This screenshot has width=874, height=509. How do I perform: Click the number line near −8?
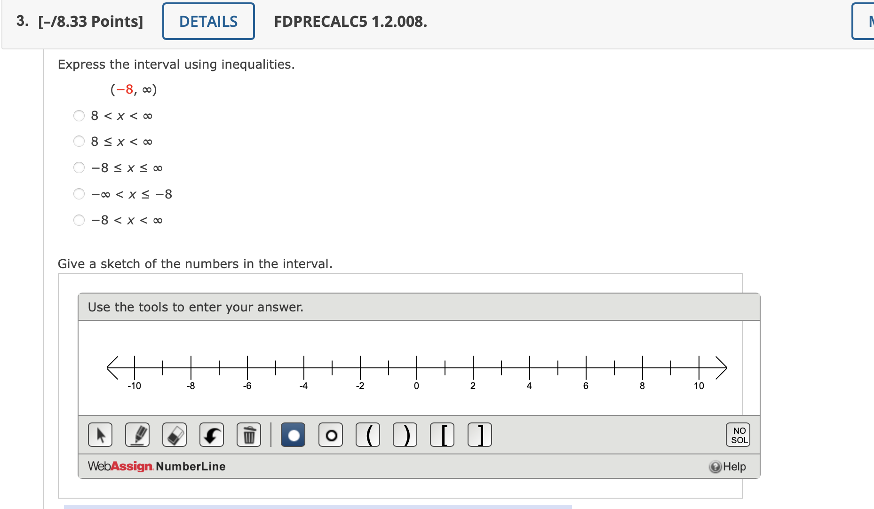tap(191, 369)
